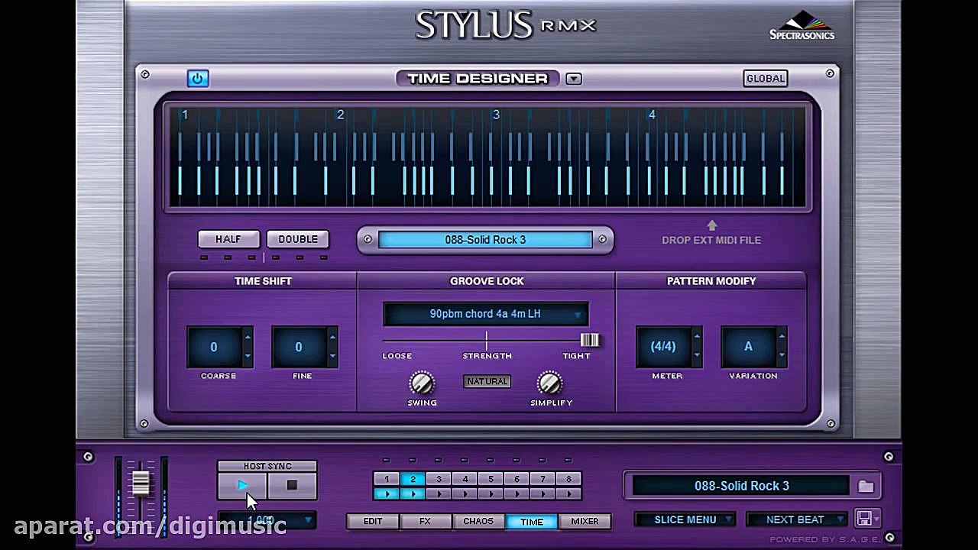Select part 4

465,479
